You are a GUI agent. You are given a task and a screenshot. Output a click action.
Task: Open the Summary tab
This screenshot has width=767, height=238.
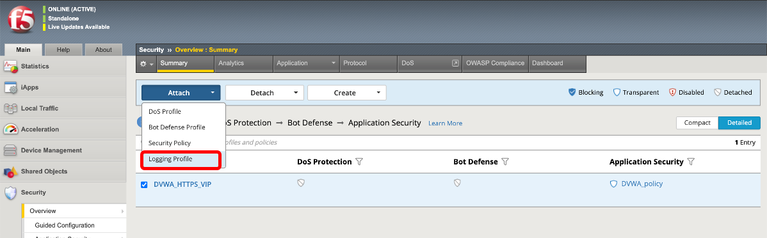tap(185, 63)
